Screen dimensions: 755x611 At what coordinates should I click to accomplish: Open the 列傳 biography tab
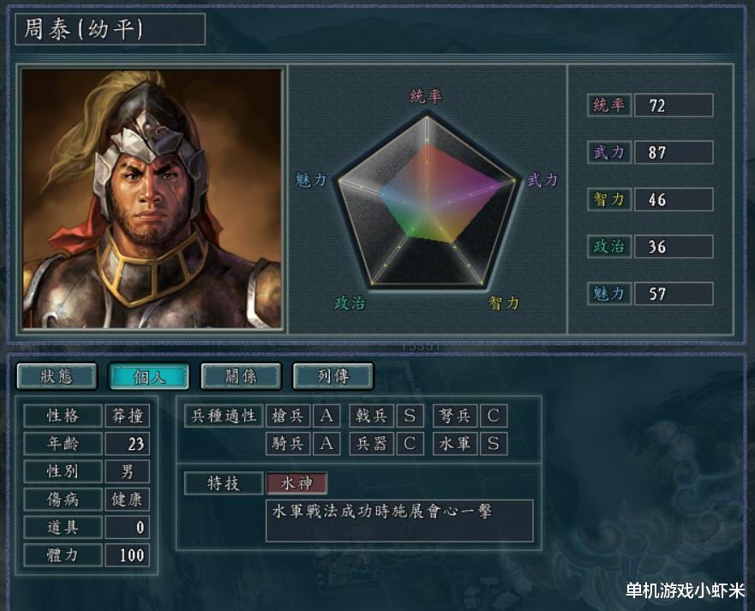coord(333,376)
